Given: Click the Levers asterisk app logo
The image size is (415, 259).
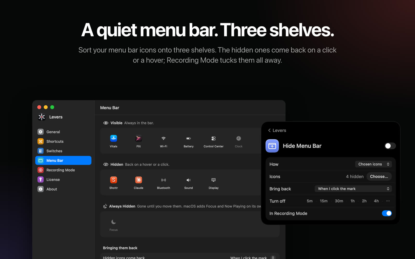Looking at the screenshot, I should click(41, 117).
